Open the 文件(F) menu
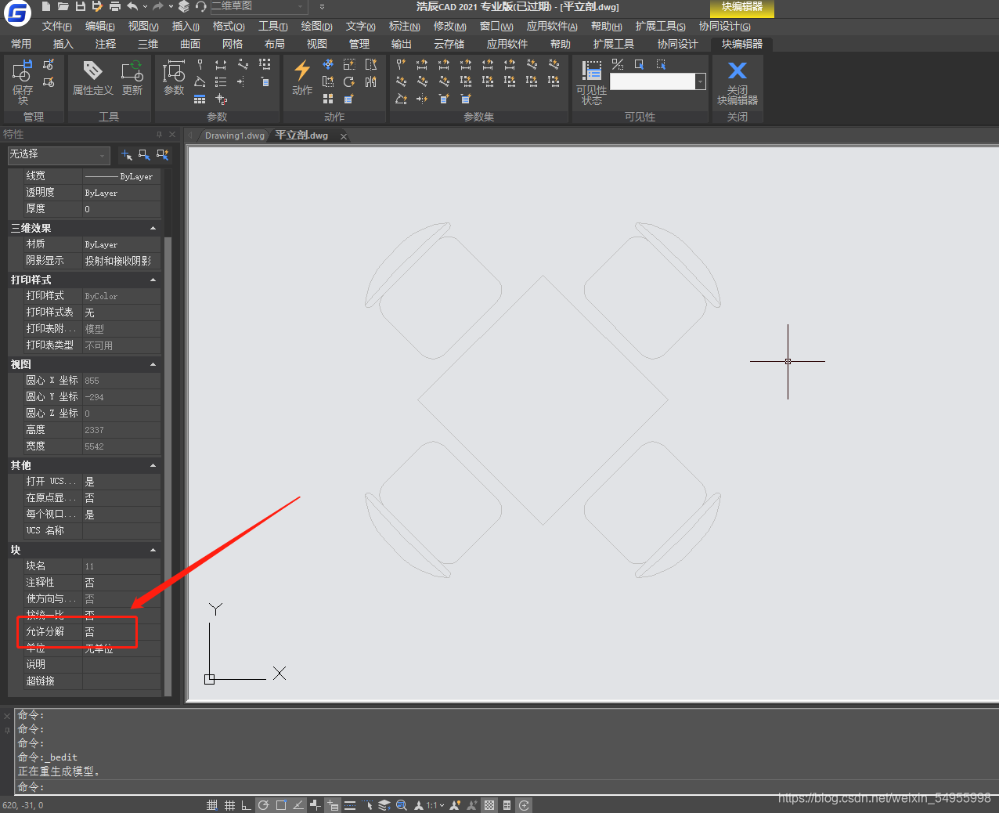 click(x=56, y=27)
